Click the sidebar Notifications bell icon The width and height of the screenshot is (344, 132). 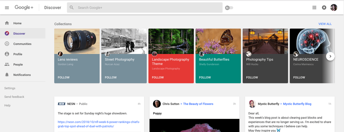tap(7, 75)
